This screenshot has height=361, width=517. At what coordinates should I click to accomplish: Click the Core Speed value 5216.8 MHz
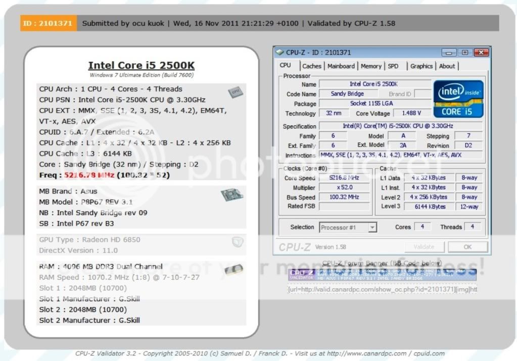coord(344,178)
